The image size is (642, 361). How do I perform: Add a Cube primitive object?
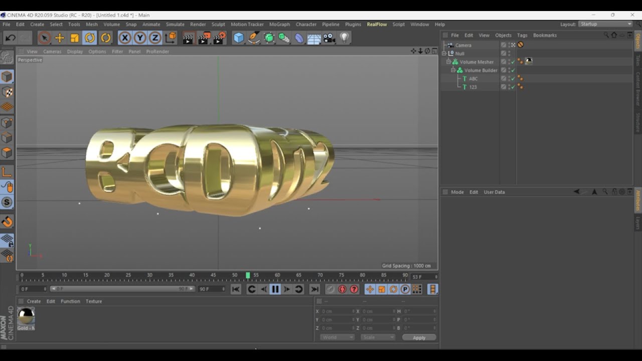(x=239, y=38)
